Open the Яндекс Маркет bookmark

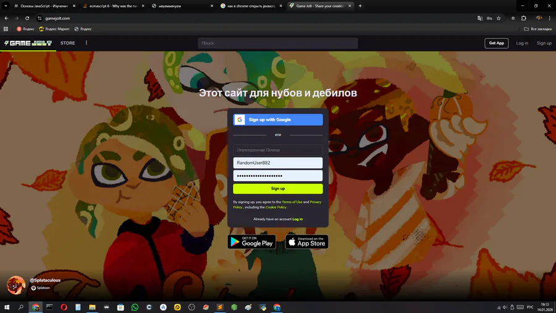point(54,28)
